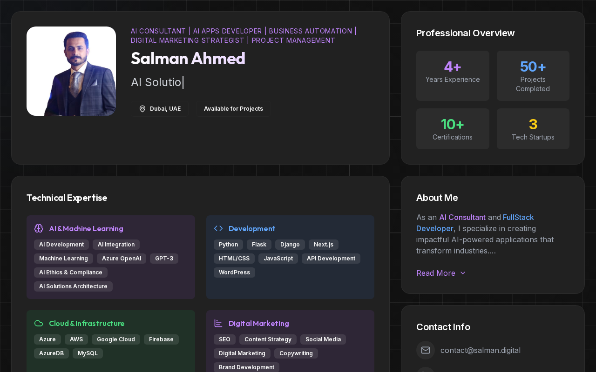Click the Available for Projects badge
Image resolution: width=596 pixels, height=372 pixels.
tap(233, 109)
